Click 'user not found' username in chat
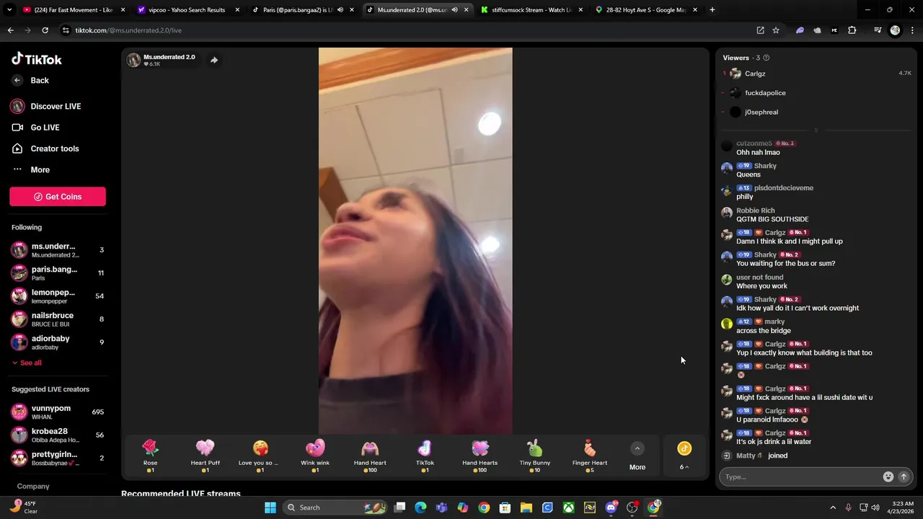This screenshot has height=519, width=923. [x=759, y=278]
